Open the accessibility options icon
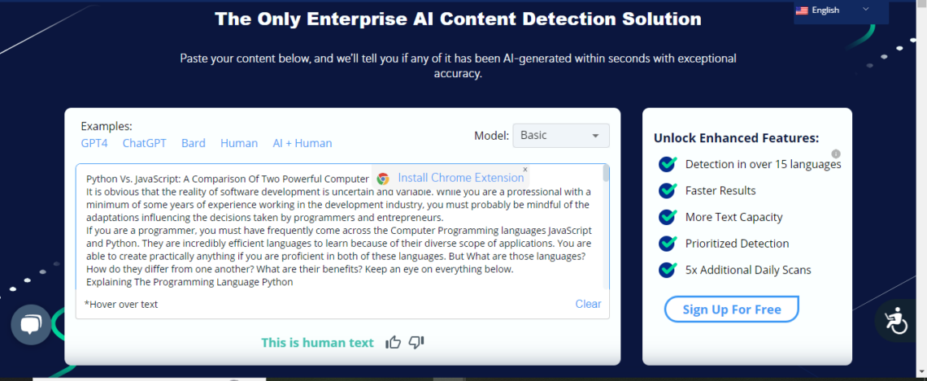927x381 pixels. [895, 322]
